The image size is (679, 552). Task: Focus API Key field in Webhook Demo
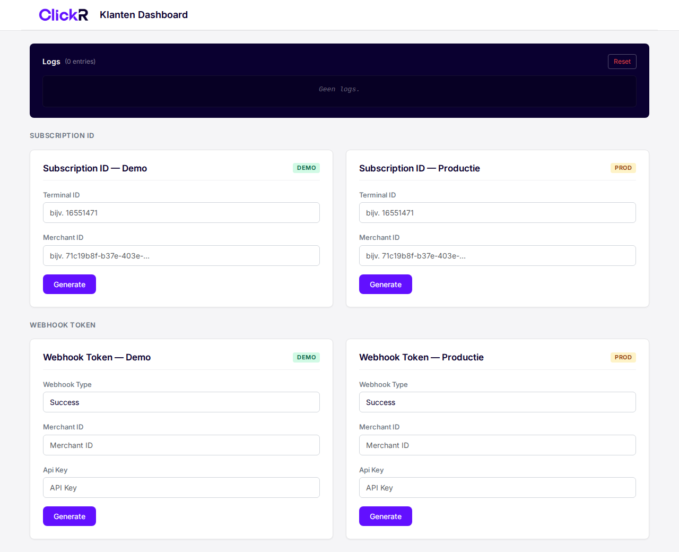coord(181,488)
